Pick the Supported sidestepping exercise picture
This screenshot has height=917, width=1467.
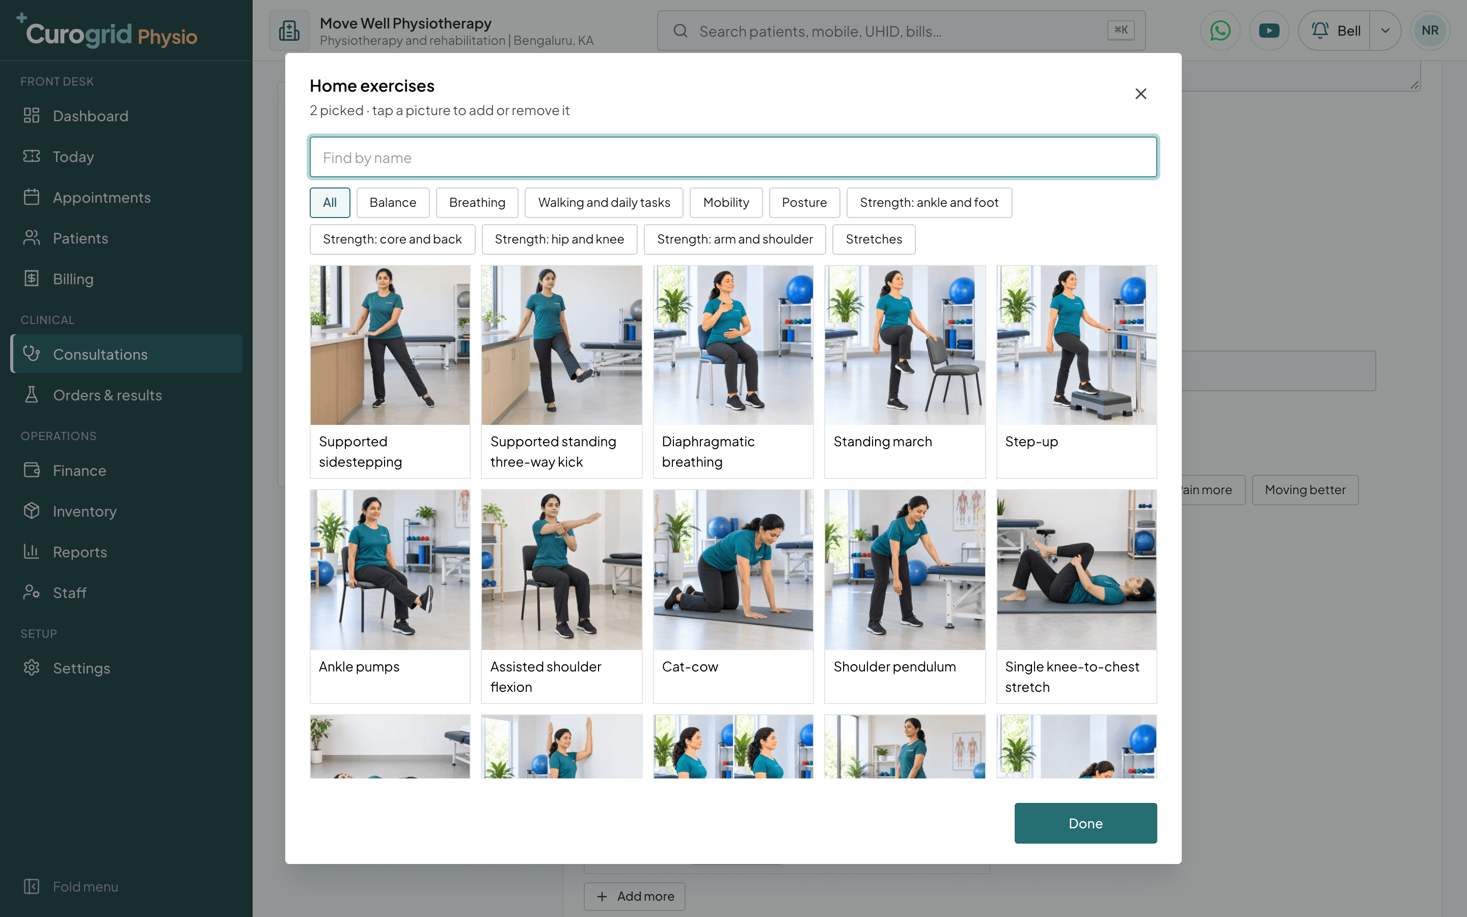coord(390,345)
